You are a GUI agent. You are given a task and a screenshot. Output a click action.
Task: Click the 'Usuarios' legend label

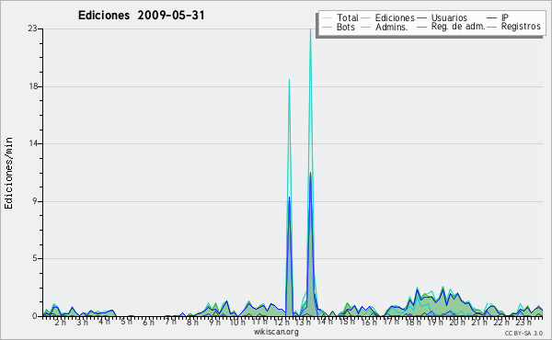449,17
